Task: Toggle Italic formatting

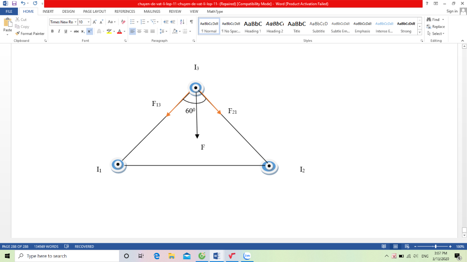Action: [59, 31]
